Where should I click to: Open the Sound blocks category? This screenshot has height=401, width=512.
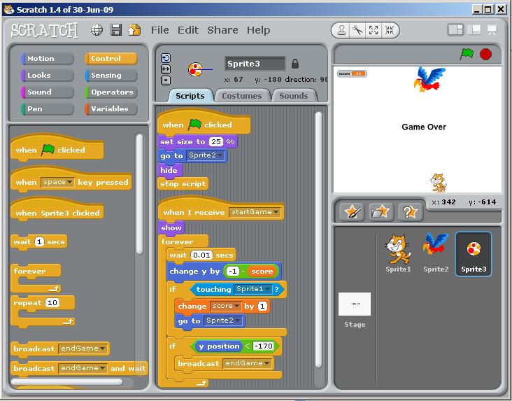pyautogui.click(x=48, y=92)
